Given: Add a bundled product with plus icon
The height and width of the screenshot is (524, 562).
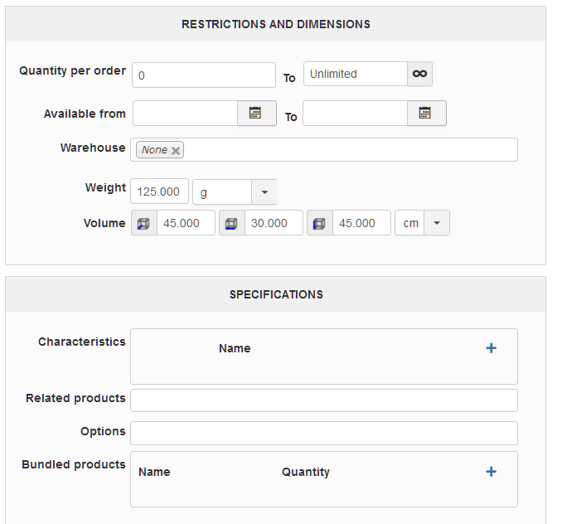Looking at the screenshot, I should (x=491, y=472).
